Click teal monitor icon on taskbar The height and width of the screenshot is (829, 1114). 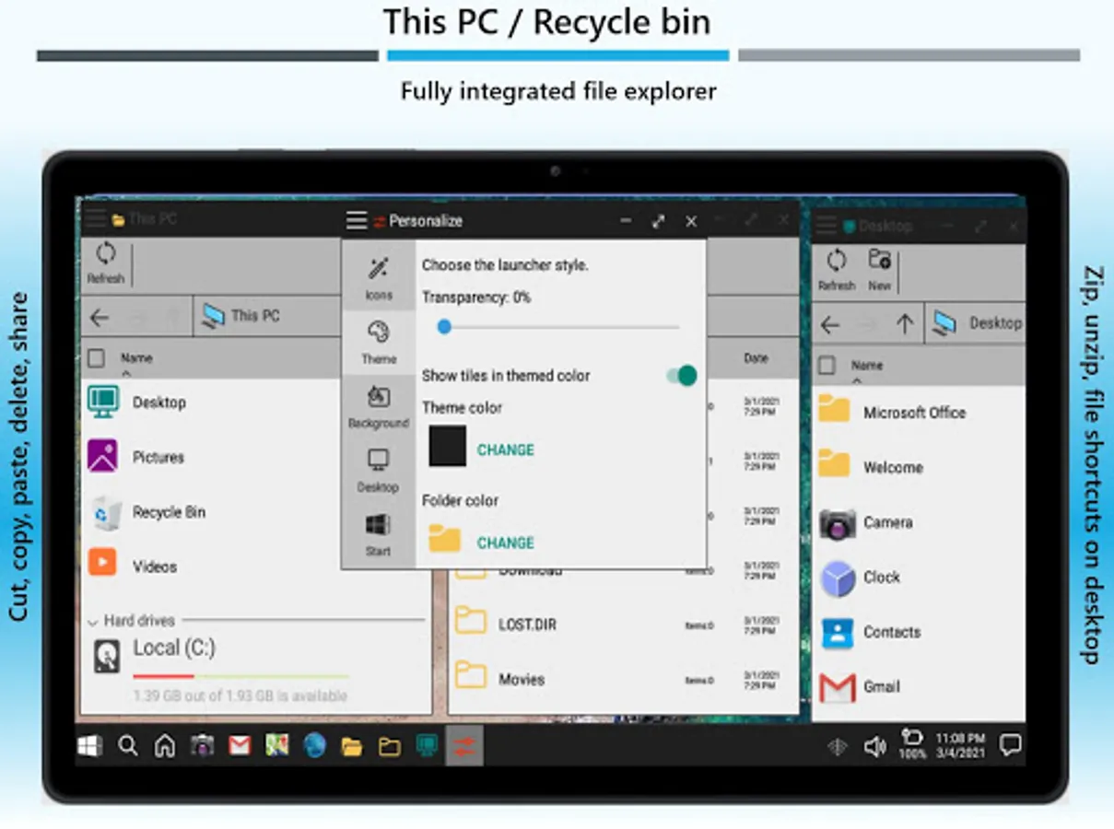(x=427, y=745)
